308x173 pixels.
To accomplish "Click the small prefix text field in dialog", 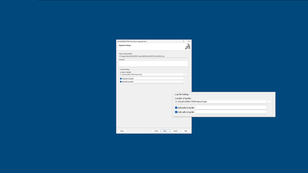I will [159, 78].
